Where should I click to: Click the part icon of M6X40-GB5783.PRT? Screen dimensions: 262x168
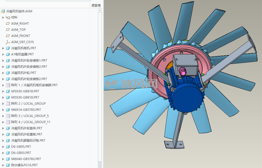8,159
